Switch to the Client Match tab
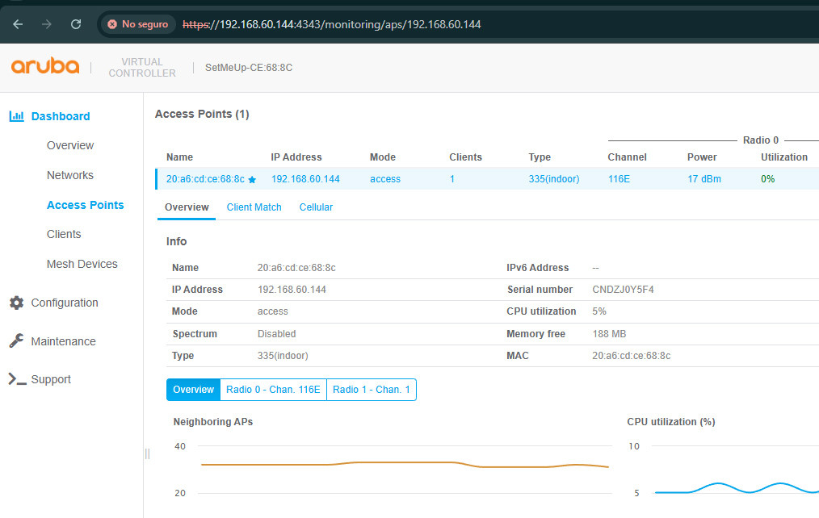This screenshot has height=518, width=819. (x=254, y=207)
